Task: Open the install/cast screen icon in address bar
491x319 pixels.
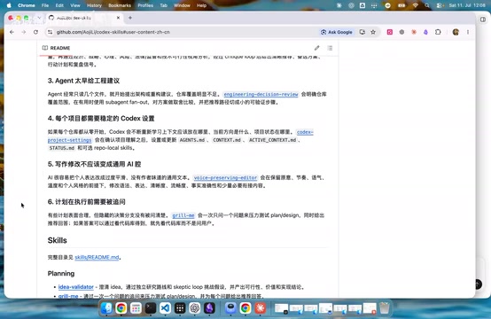Action: 362,32
